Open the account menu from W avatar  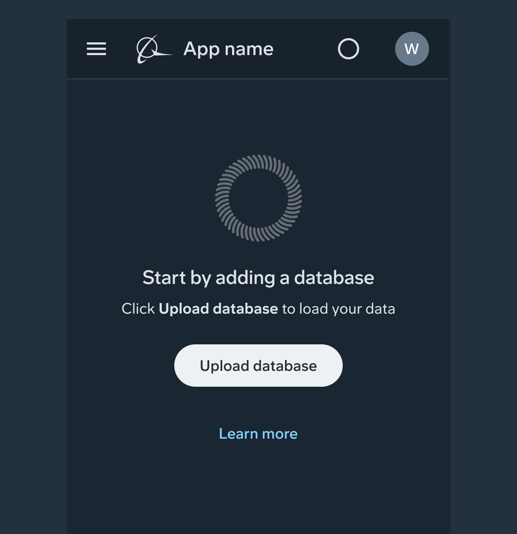point(412,49)
